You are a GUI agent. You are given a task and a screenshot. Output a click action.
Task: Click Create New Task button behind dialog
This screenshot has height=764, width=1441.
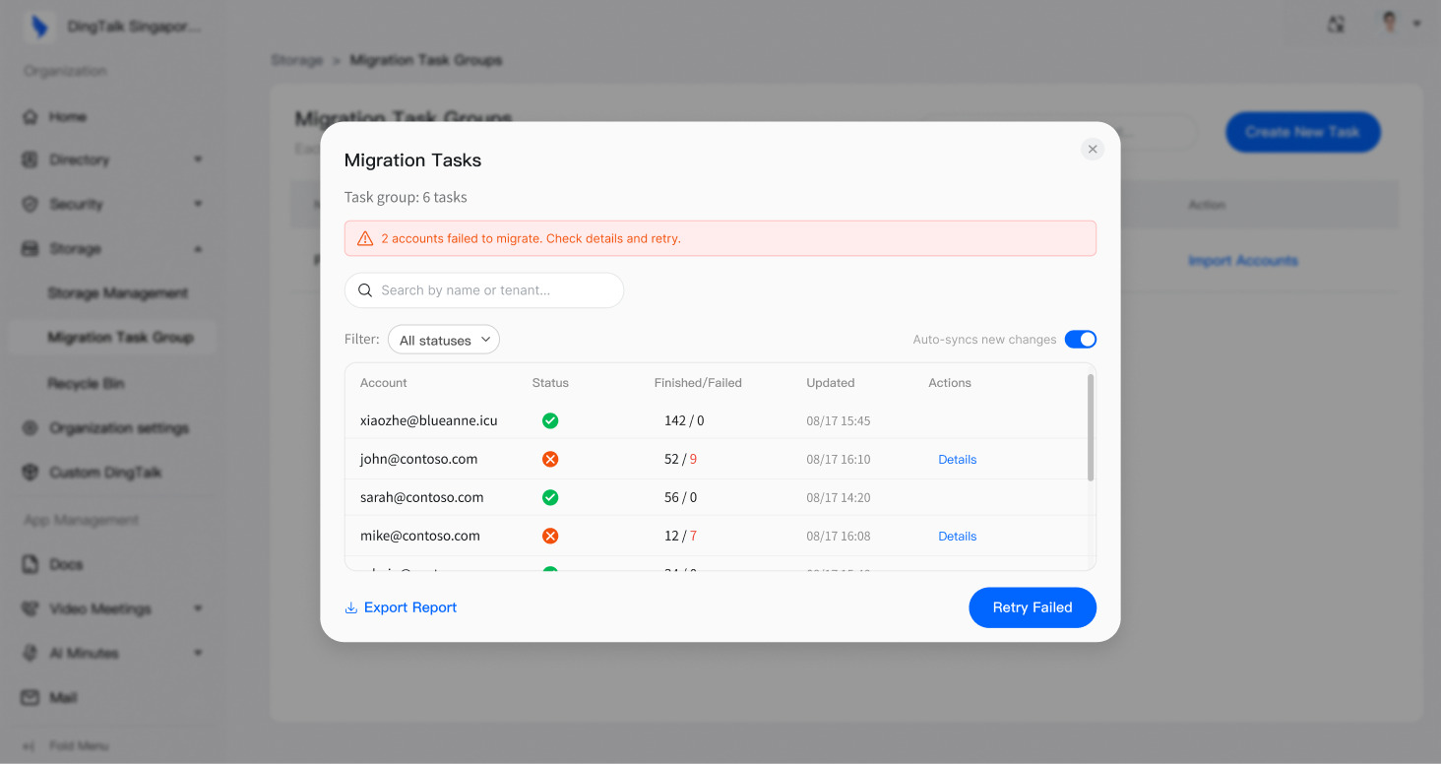tap(1303, 132)
